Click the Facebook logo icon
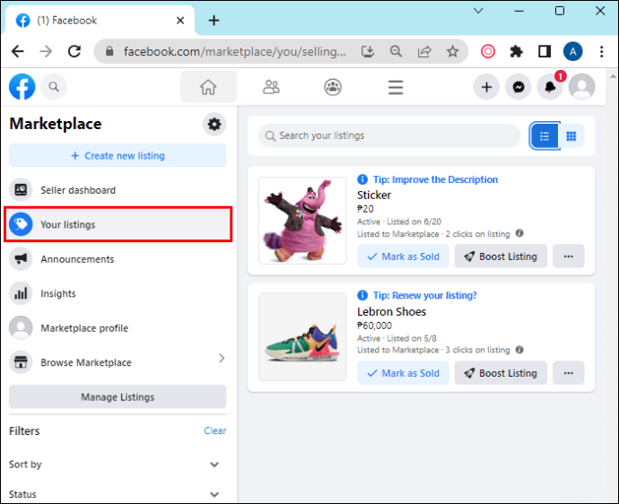This screenshot has width=619, height=504. click(22, 86)
